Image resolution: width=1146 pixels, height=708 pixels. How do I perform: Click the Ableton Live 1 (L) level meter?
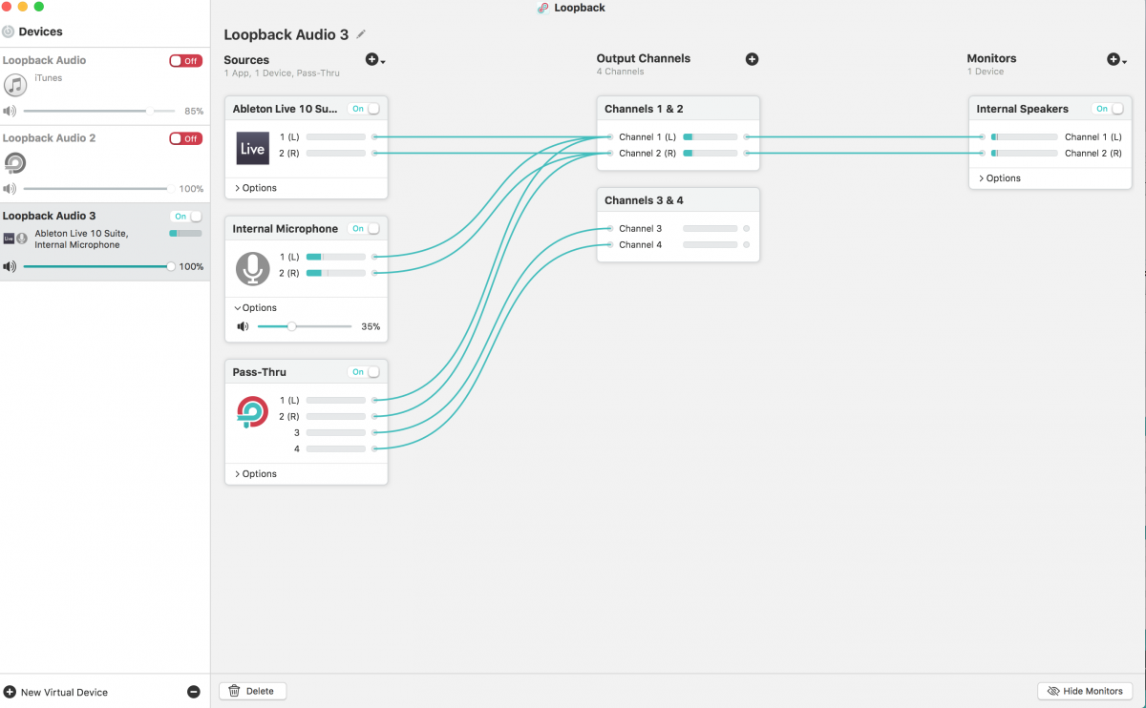tap(336, 137)
